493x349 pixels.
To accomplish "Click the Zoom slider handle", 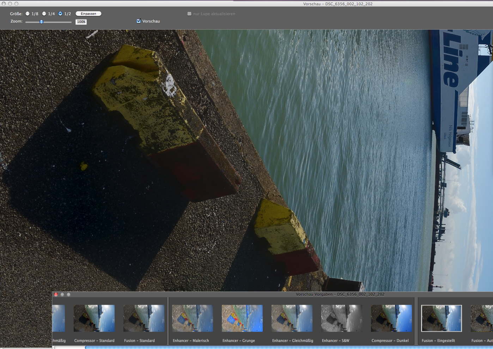I will pos(41,22).
